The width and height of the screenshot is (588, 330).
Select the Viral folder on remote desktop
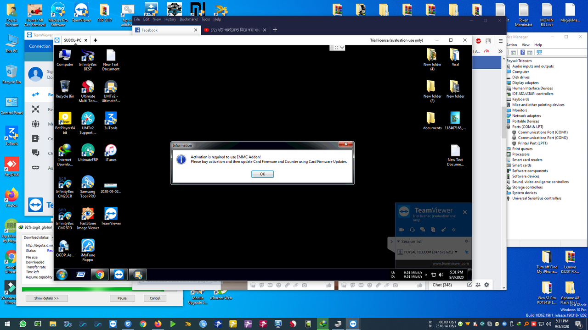click(x=455, y=58)
